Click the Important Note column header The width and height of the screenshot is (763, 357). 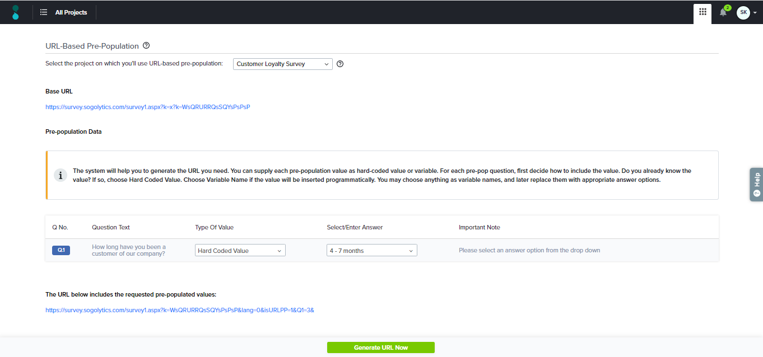pos(479,227)
